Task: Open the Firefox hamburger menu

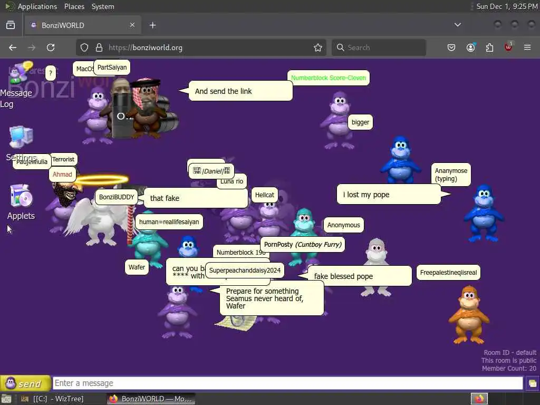Action: 527,47
